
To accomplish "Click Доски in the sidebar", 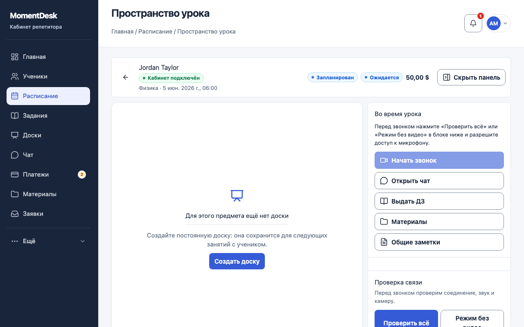I will coord(48,135).
